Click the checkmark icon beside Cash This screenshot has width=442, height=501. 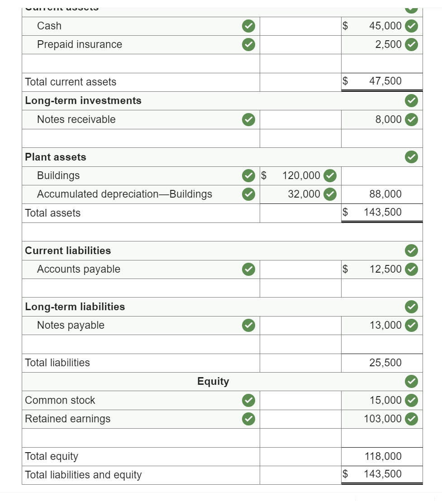[248, 26]
